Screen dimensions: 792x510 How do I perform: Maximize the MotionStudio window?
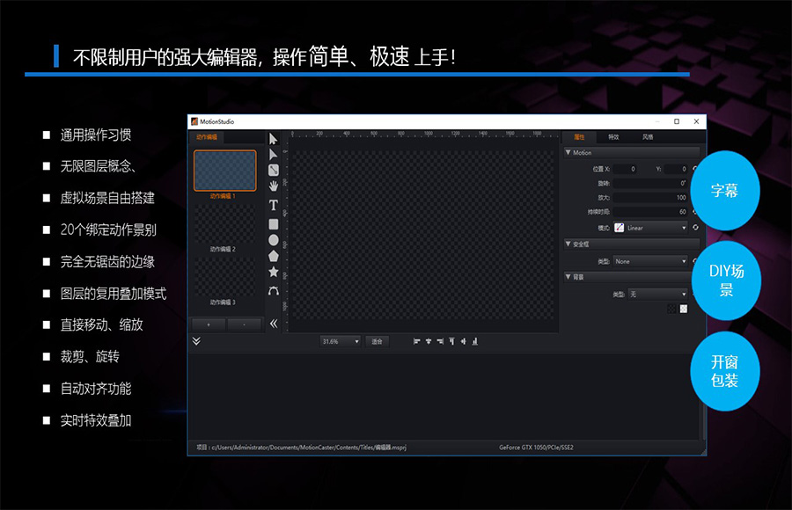(677, 121)
